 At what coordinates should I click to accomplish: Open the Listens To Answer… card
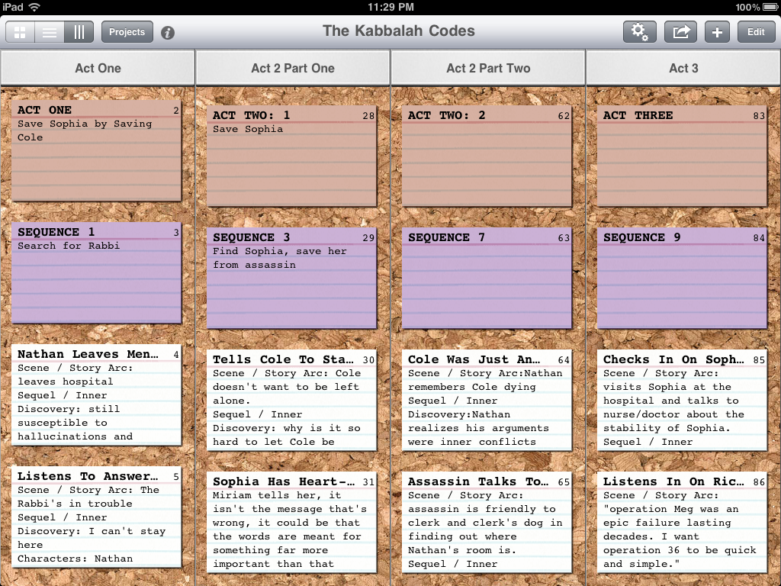[x=96, y=517]
